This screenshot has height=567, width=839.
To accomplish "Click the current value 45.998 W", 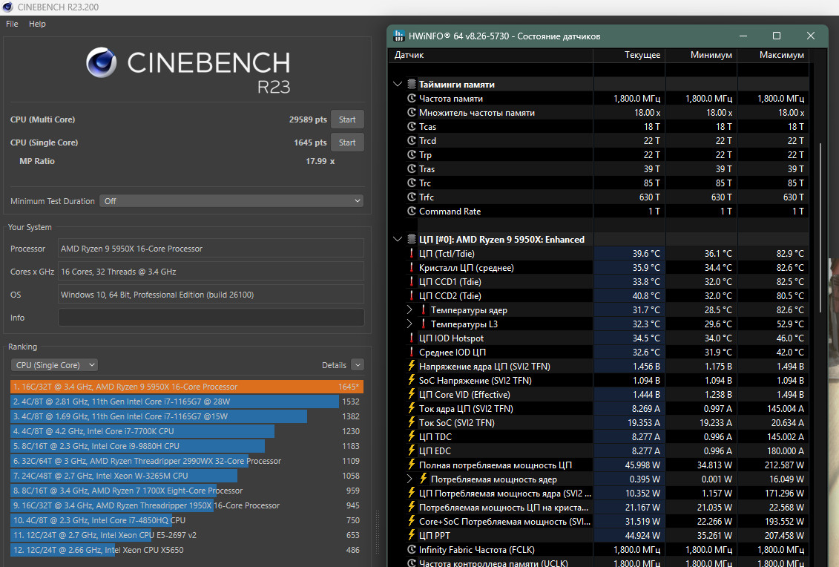I will (x=642, y=465).
